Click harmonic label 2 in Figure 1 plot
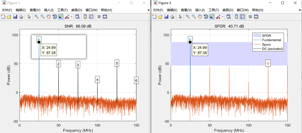The width and height of the screenshot is (302, 133). point(58,64)
